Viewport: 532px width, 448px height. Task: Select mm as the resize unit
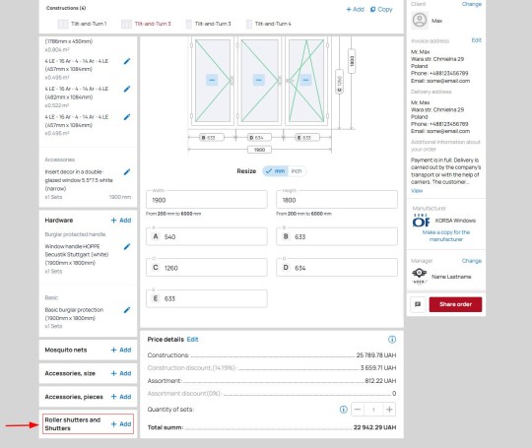276,171
